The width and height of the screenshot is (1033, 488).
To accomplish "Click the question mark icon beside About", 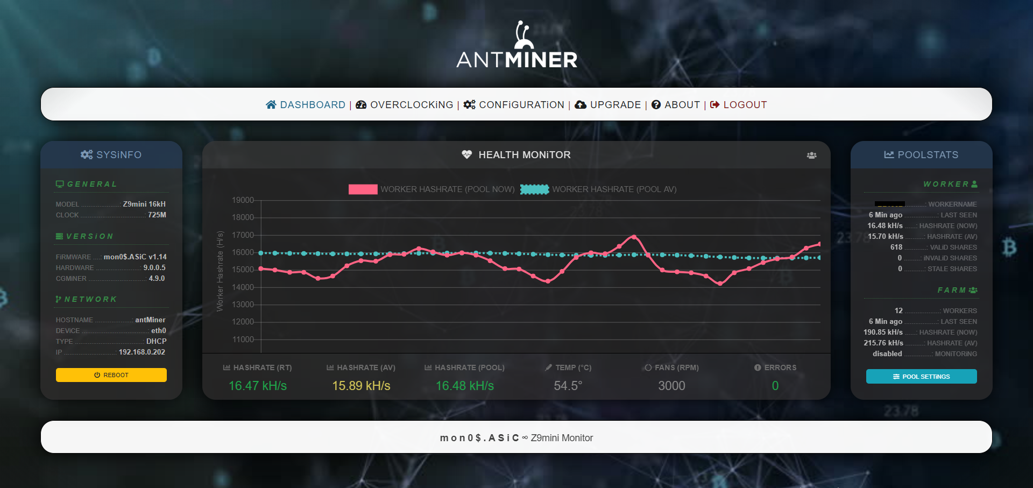I will (x=656, y=104).
